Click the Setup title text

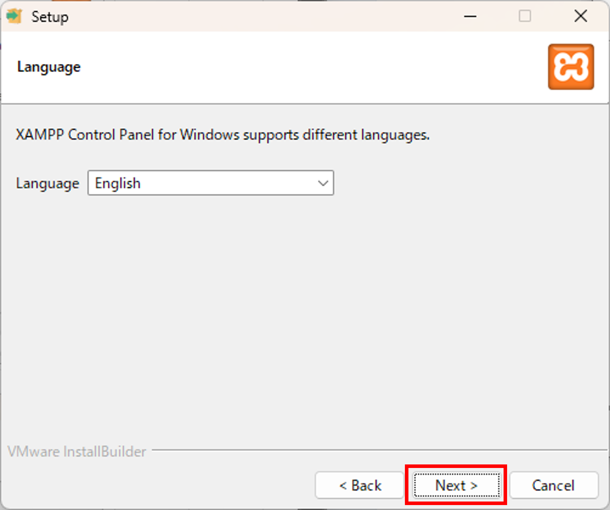point(50,17)
